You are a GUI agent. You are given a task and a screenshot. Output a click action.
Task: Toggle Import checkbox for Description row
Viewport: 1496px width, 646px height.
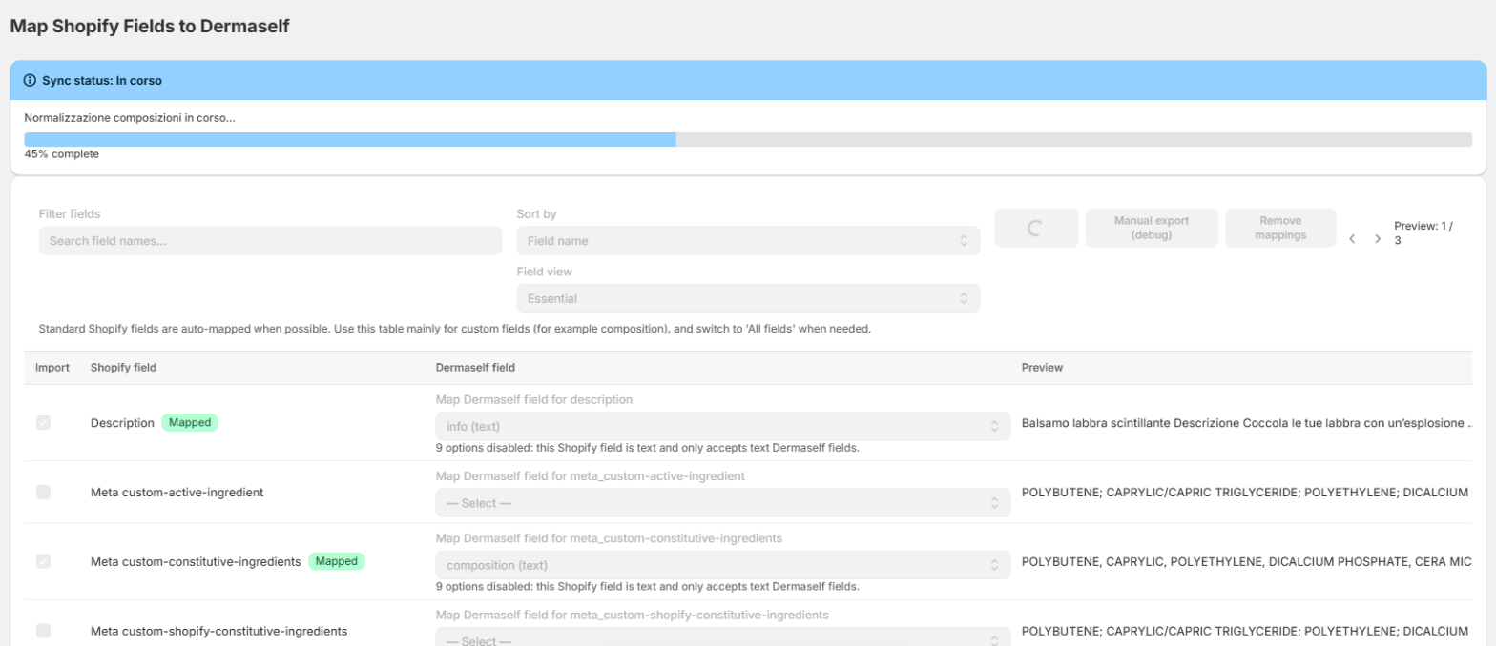click(x=43, y=422)
